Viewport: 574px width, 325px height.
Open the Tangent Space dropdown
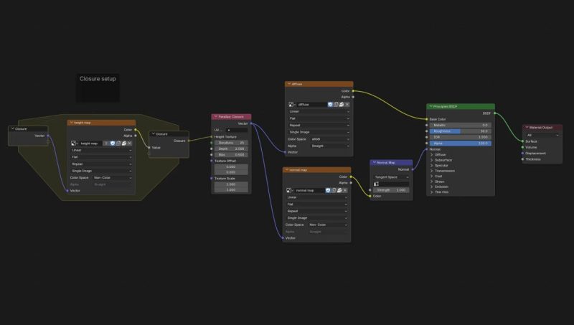click(x=392, y=176)
